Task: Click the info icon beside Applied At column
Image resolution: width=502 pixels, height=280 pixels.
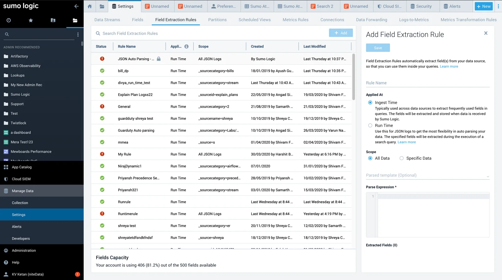Action: [x=186, y=47]
